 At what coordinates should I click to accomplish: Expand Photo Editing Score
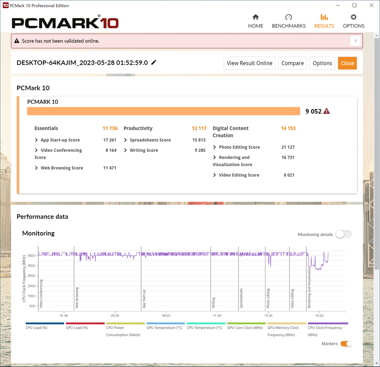pyautogui.click(x=215, y=147)
